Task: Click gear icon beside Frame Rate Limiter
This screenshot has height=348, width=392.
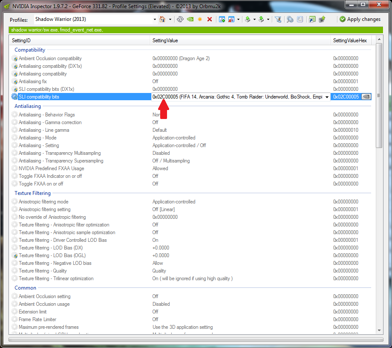Action: (x=15, y=319)
